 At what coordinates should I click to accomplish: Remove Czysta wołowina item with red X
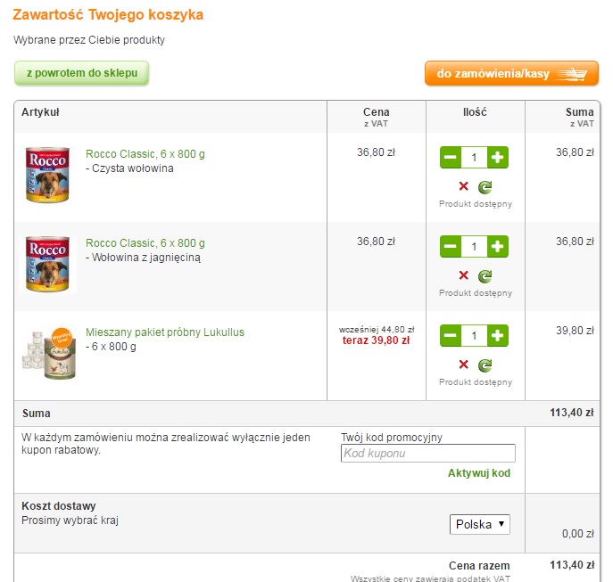point(464,186)
